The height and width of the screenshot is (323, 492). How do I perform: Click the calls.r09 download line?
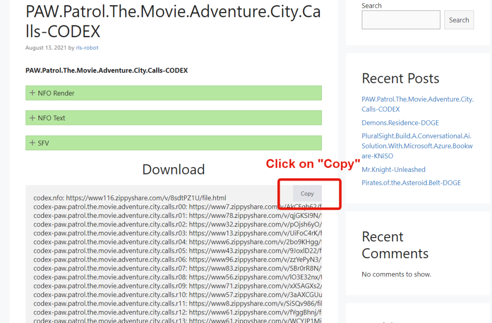[178, 286]
